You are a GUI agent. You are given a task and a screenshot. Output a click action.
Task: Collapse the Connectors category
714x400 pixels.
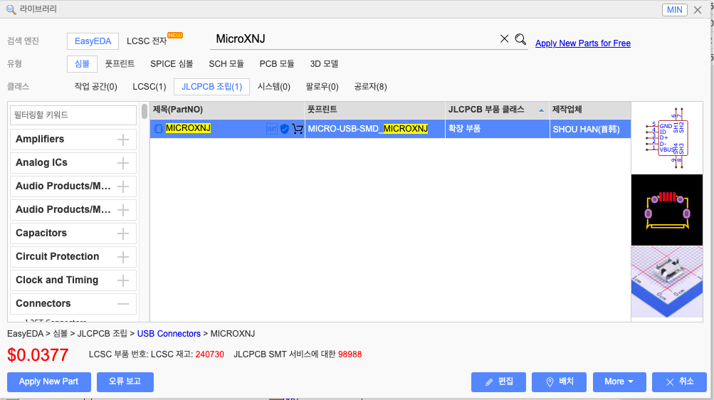click(x=123, y=304)
